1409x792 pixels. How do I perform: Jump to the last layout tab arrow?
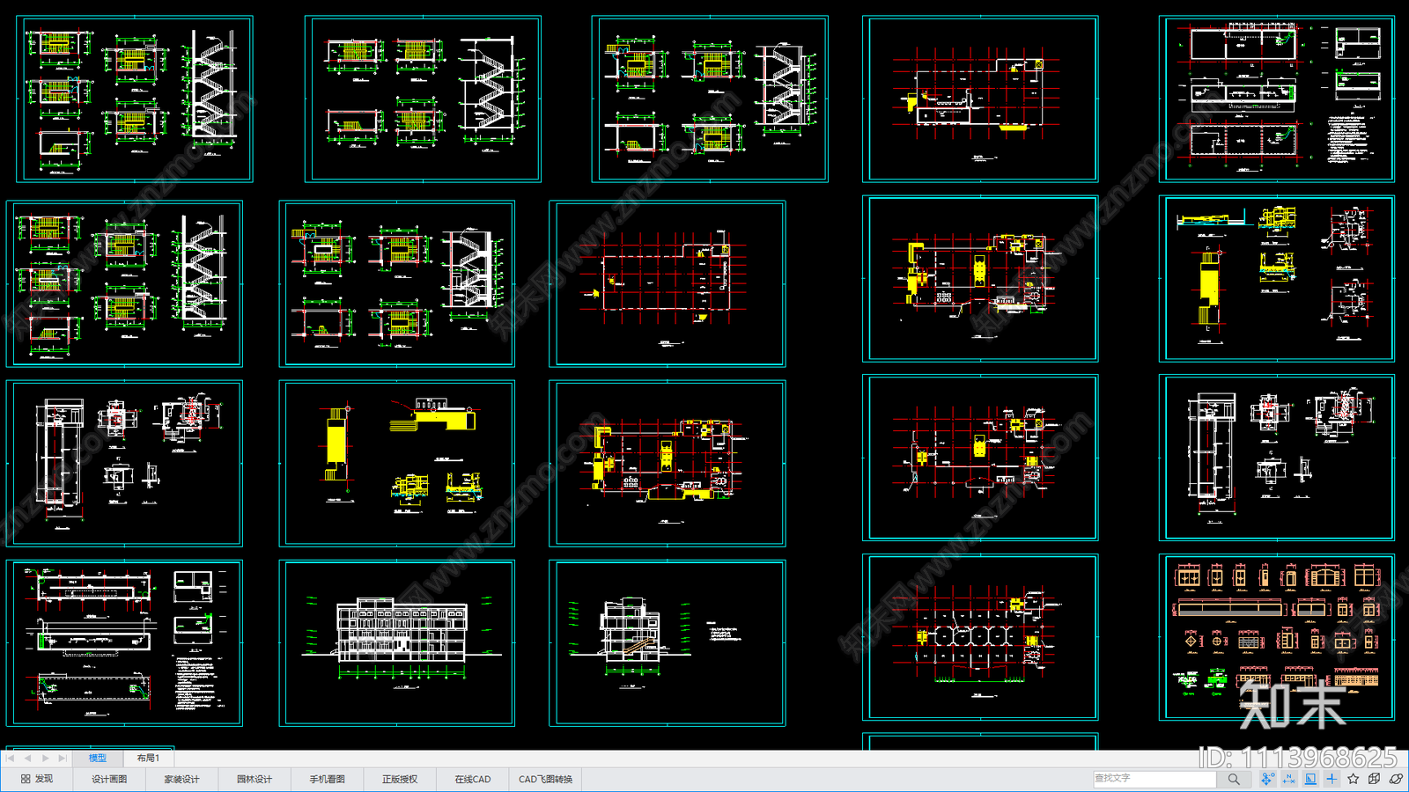tap(62, 758)
